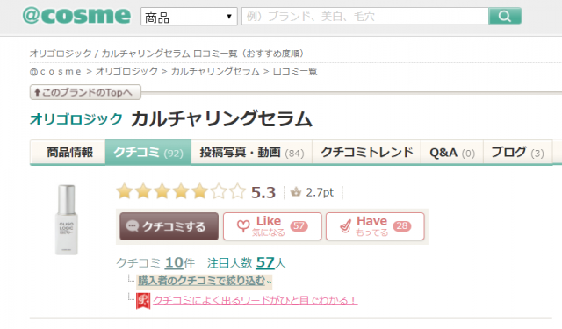Click the magnifier search button
This screenshot has height=329, width=562.
tap(505, 16)
